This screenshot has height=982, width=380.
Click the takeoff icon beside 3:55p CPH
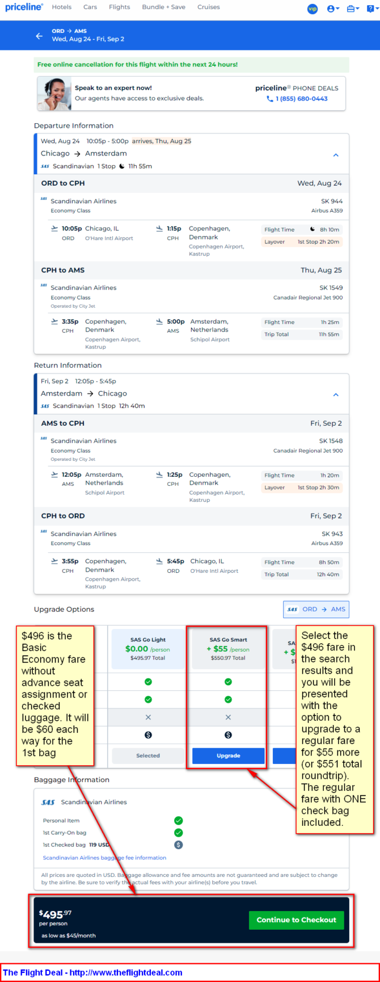54,561
